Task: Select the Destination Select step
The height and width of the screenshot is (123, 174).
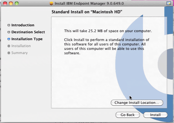Action: tap(28, 32)
